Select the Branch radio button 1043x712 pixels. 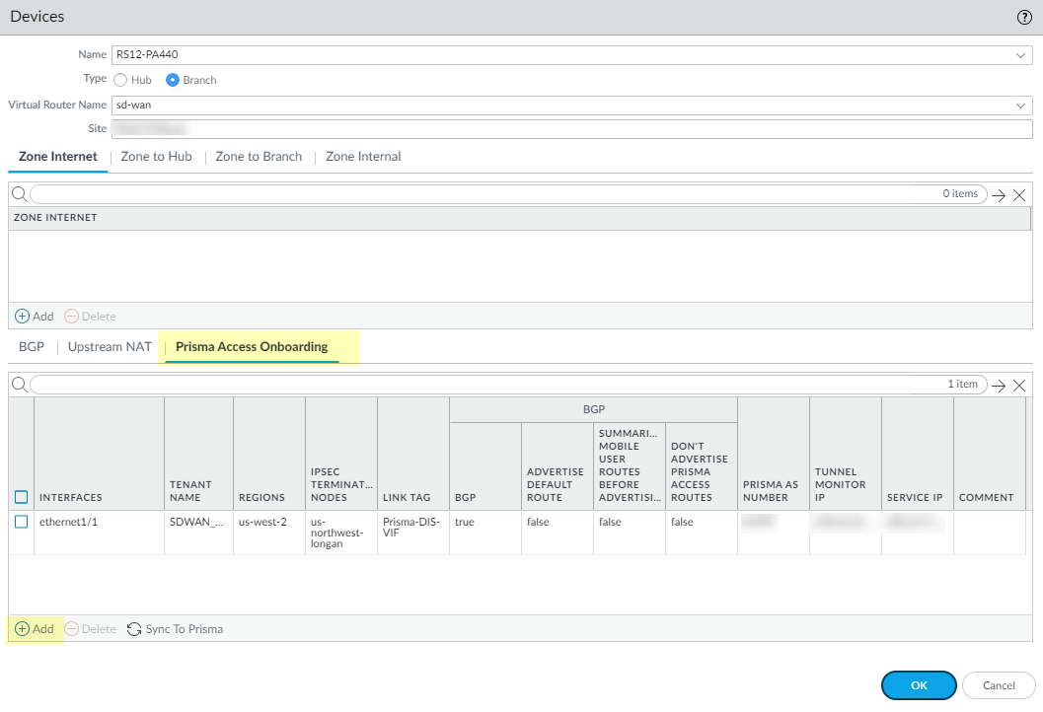coord(173,80)
